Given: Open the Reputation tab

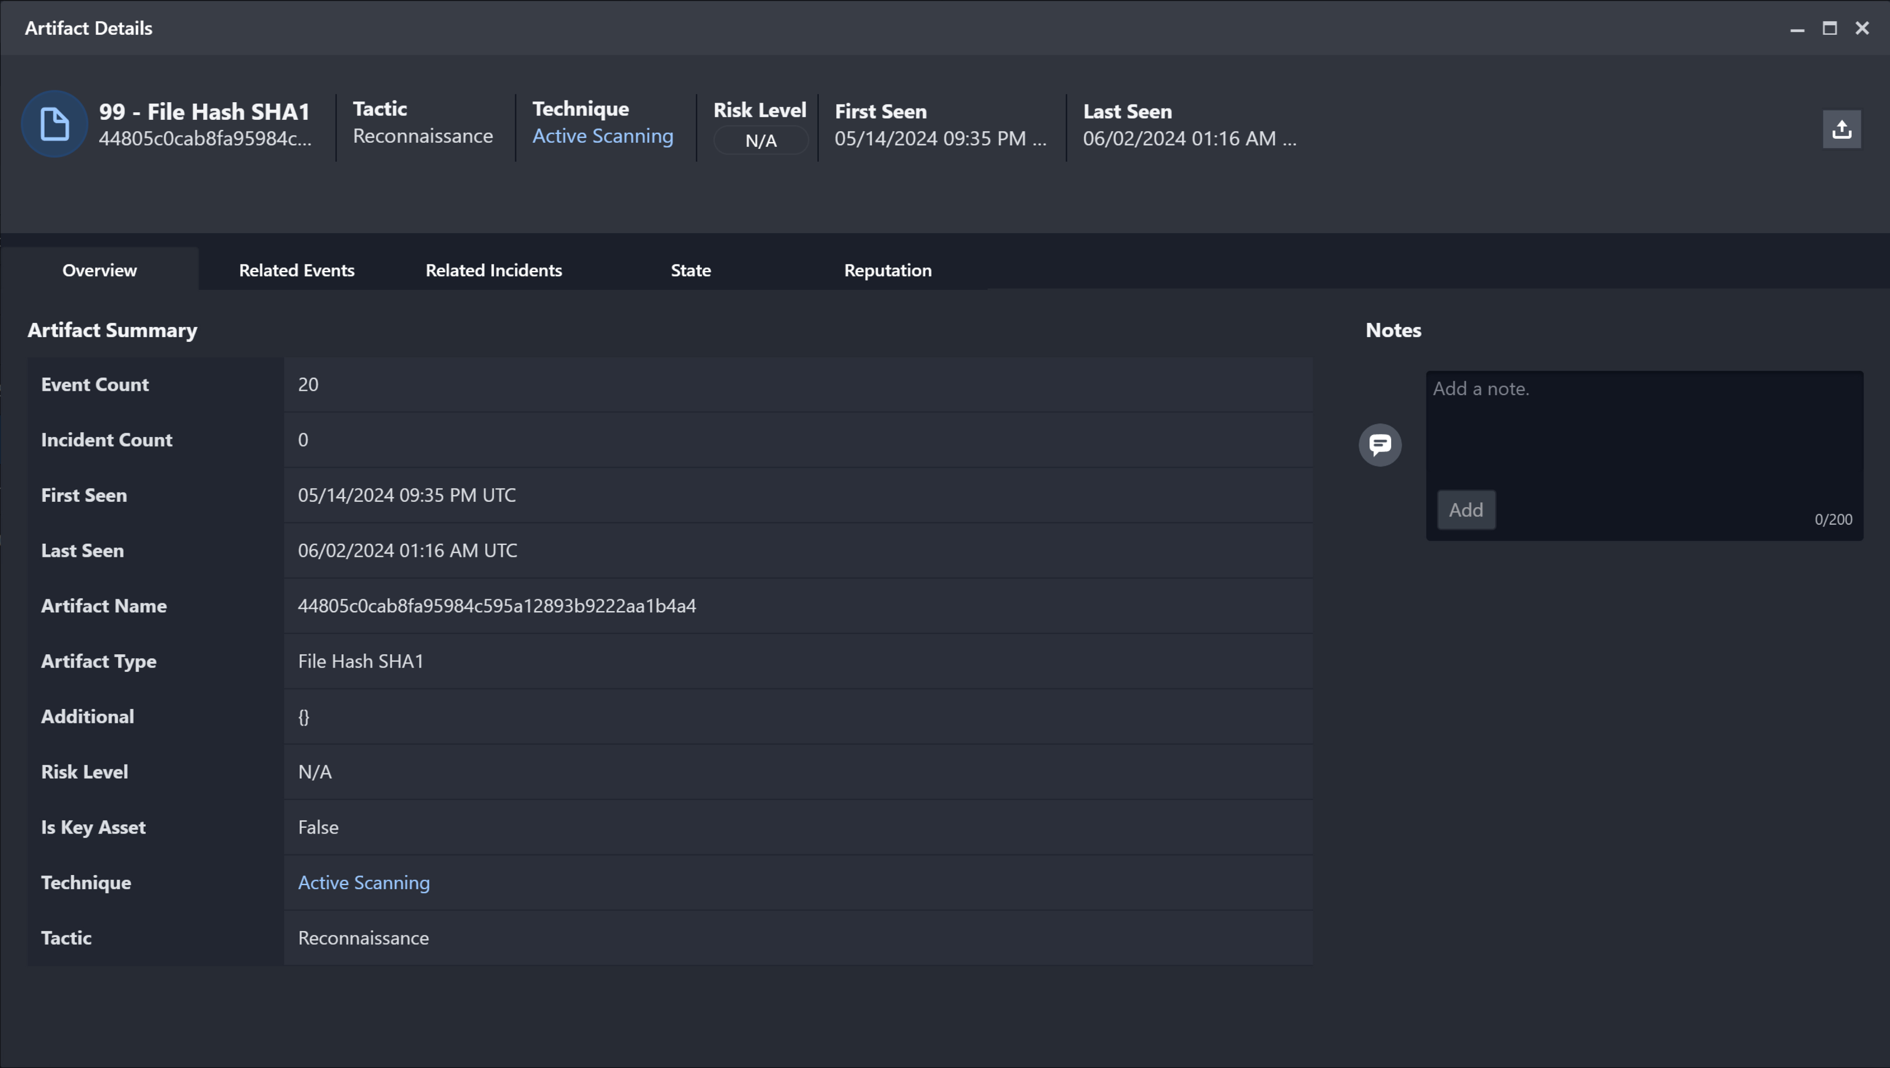Looking at the screenshot, I should click(888, 269).
